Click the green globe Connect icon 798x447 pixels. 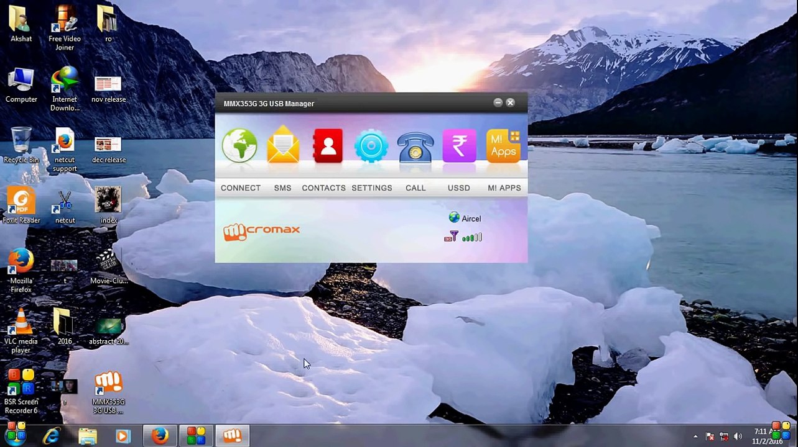[x=239, y=146]
